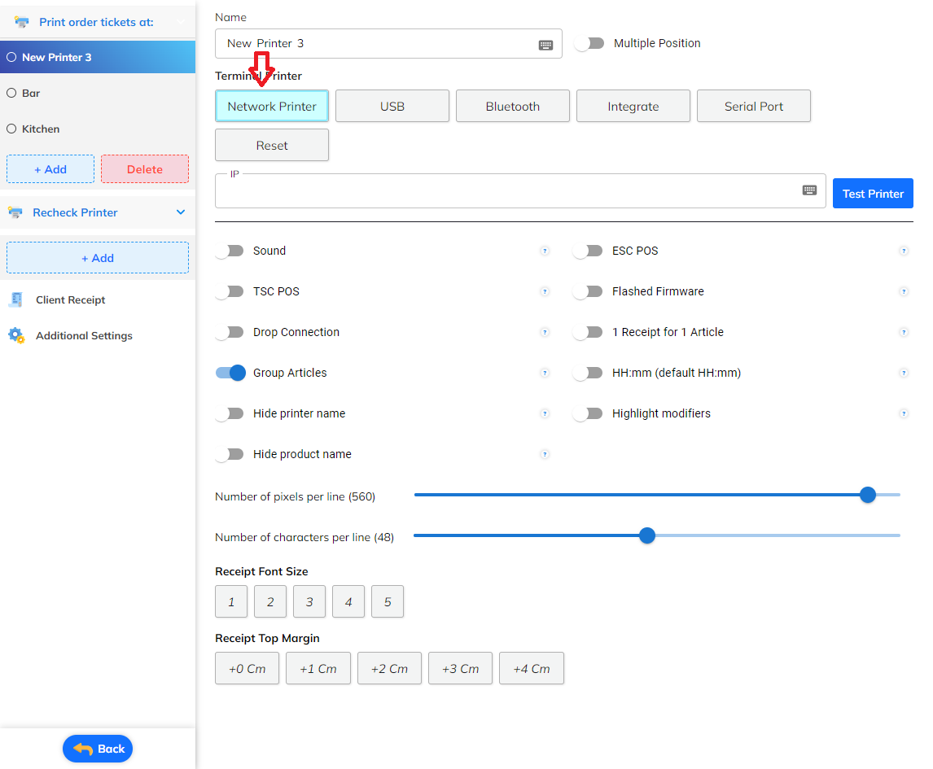Image resolution: width=933 pixels, height=769 pixels.
Task: Choose Network Printer connection type
Action: pyautogui.click(x=272, y=107)
